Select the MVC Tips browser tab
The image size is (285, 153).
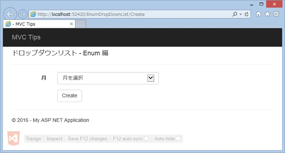(x=39, y=24)
